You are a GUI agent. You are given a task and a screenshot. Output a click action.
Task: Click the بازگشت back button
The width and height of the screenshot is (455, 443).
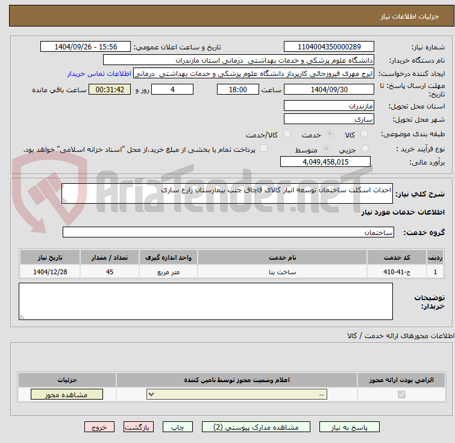pos(139,427)
